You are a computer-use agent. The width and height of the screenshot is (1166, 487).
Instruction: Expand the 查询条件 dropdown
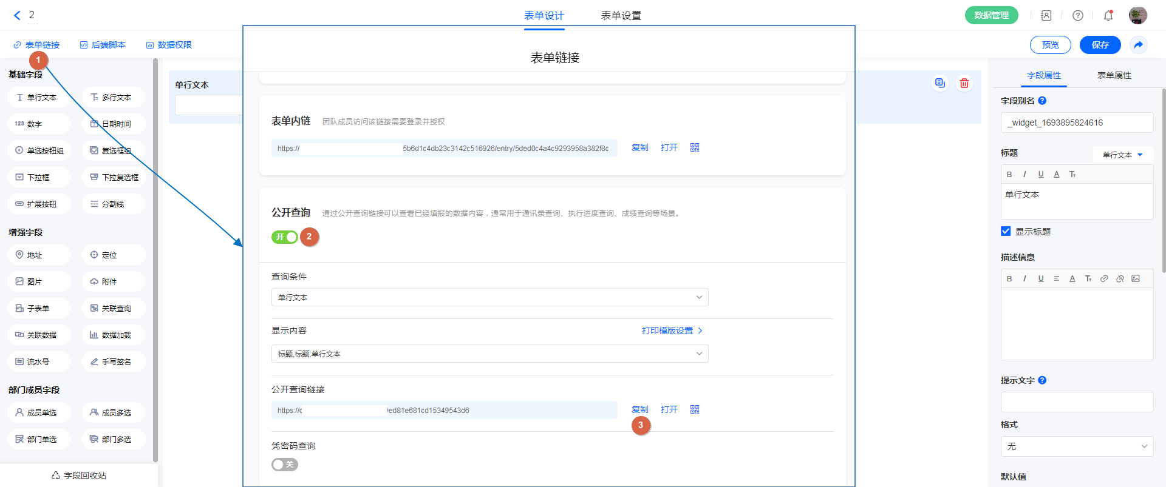pyautogui.click(x=489, y=297)
